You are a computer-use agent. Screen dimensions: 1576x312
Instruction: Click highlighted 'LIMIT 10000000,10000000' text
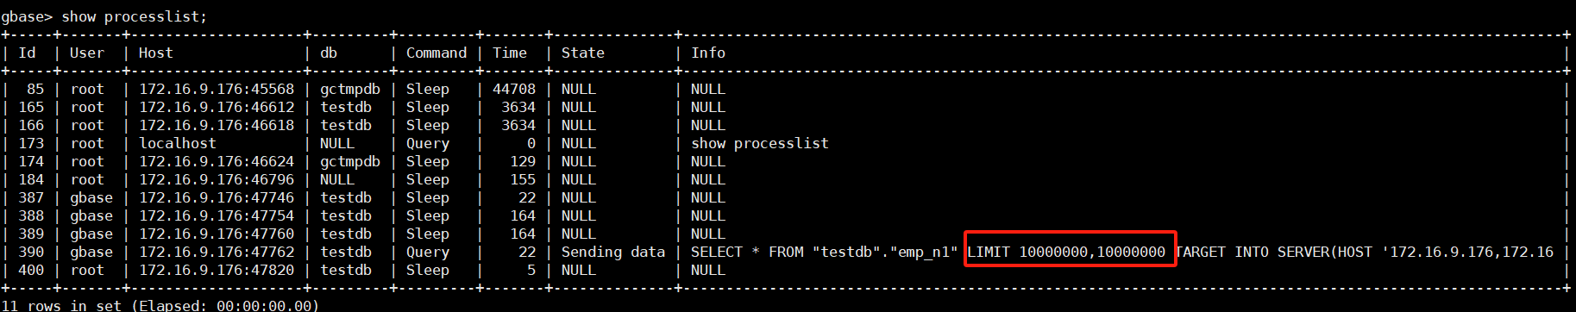pyautogui.click(x=1066, y=252)
